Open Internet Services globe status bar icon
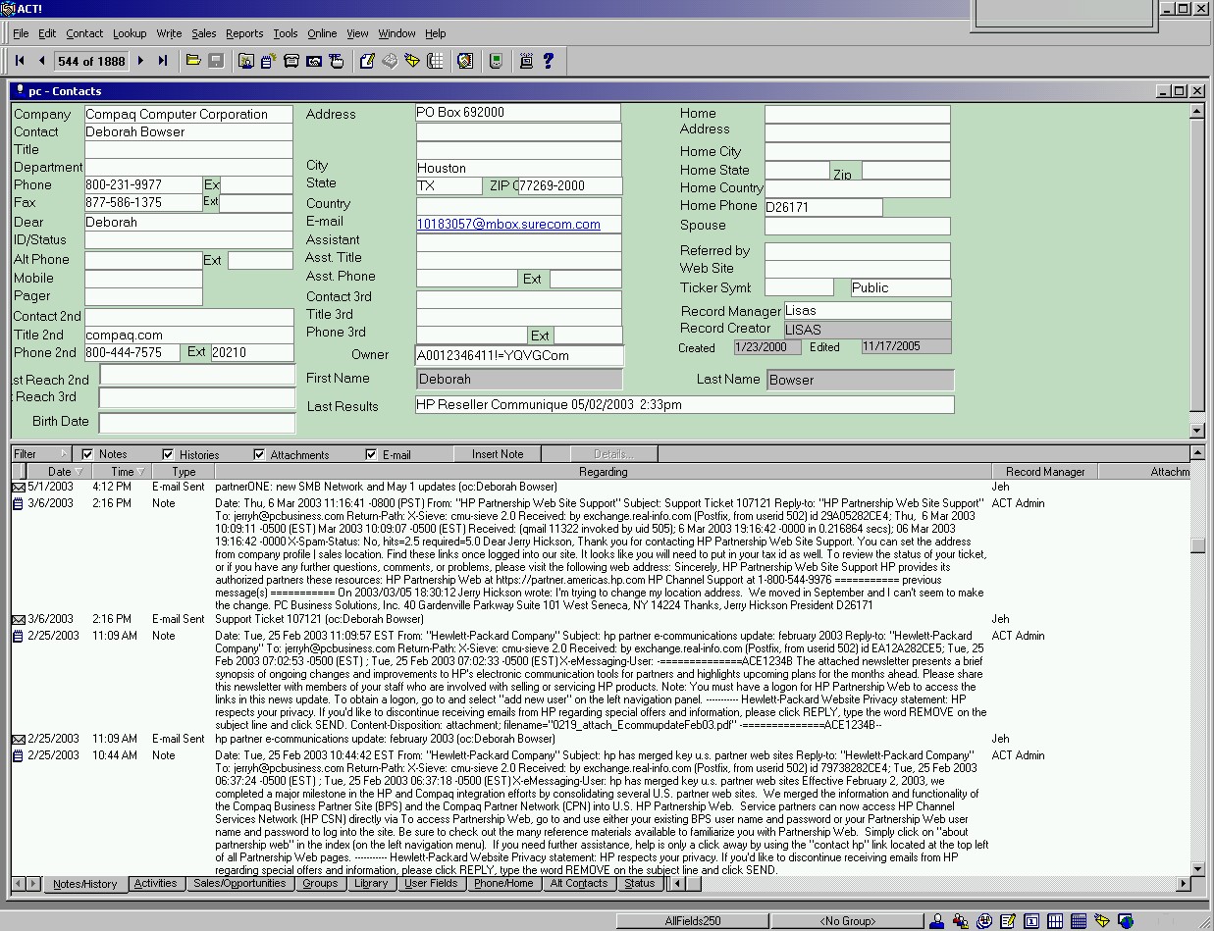1214x931 pixels. click(x=1126, y=921)
